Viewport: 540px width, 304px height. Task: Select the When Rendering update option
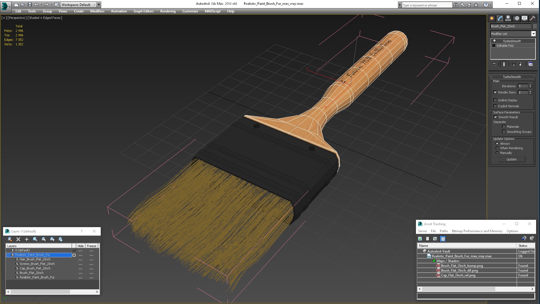click(497, 148)
